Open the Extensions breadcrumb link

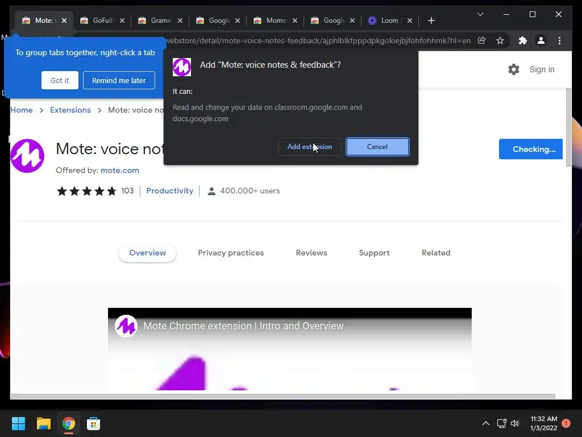[70, 110]
